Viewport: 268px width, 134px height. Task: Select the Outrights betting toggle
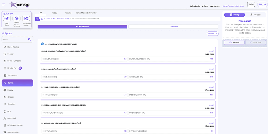point(173,27)
